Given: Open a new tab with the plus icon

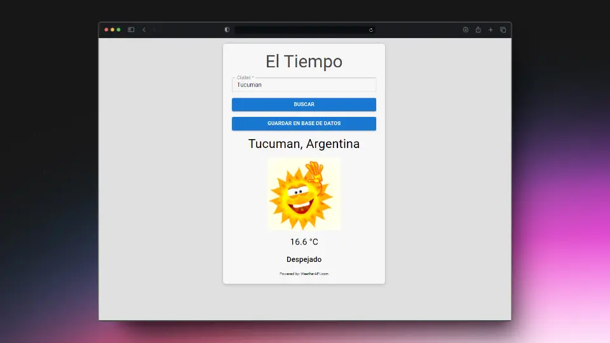Looking at the screenshot, I should click(x=491, y=30).
